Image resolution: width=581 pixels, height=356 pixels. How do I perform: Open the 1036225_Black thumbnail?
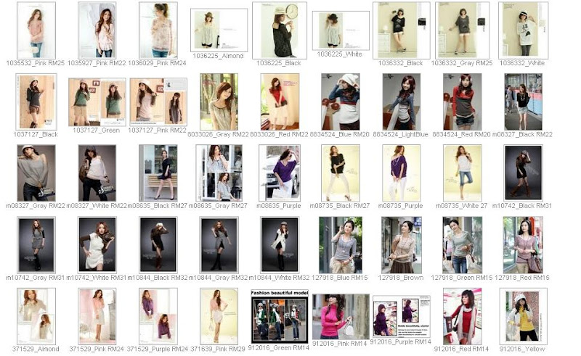pyautogui.click(x=280, y=30)
